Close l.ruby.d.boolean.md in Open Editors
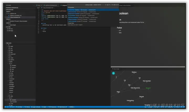The height and width of the screenshot is (112, 189). point(7,17)
